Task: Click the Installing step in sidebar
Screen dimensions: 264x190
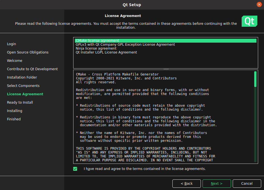Action: pos(15,111)
